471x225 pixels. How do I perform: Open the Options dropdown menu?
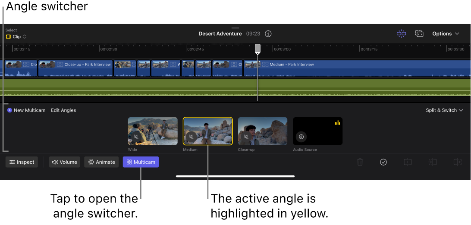(x=446, y=34)
